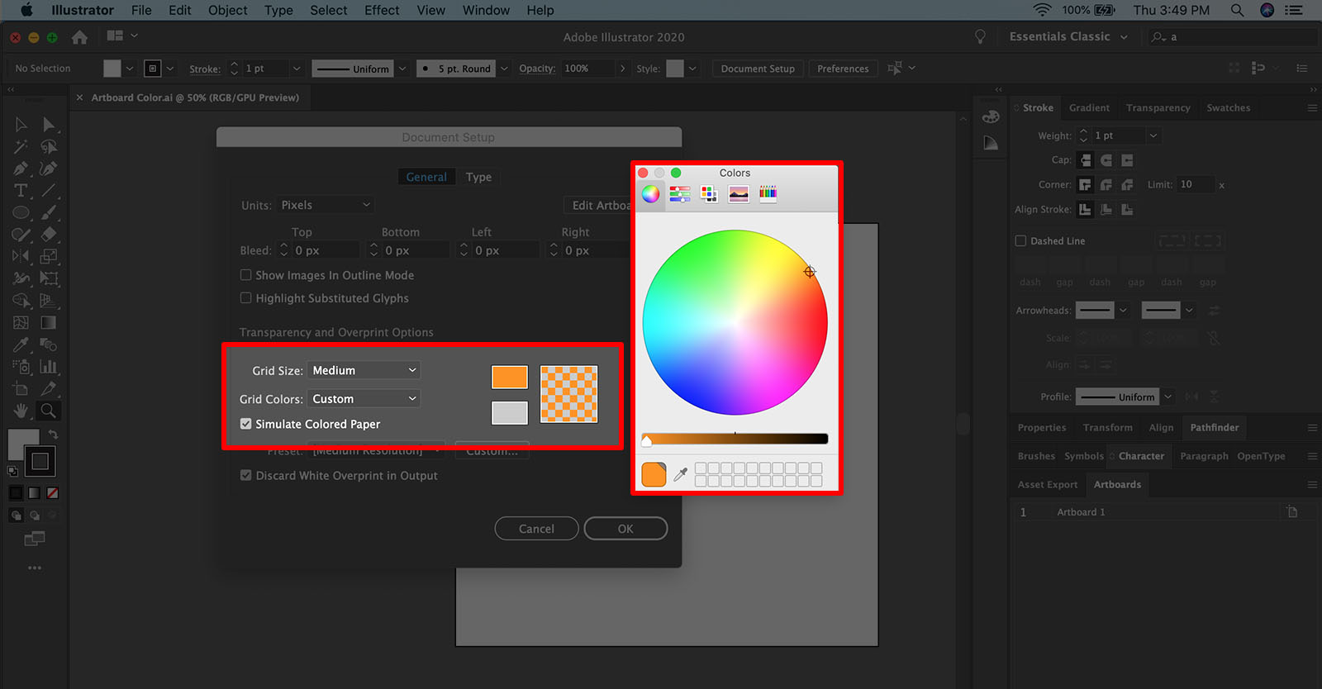Expand the Essentials Classic workspace menu
1322x689 pixels.
(x=1068, y=37)
